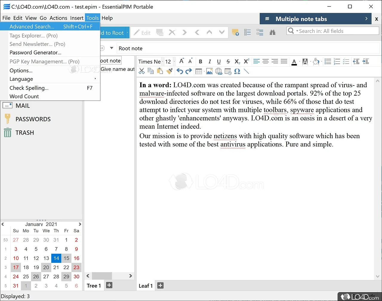The height and width of the screenshot is (301, 382).
Task: Insert a numbered list
Action: [x=337, y=62]
